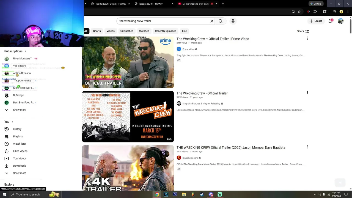This screenshot has width=352, height=198.
Task: Select the Videos filter chip
Action: [111, 31]
